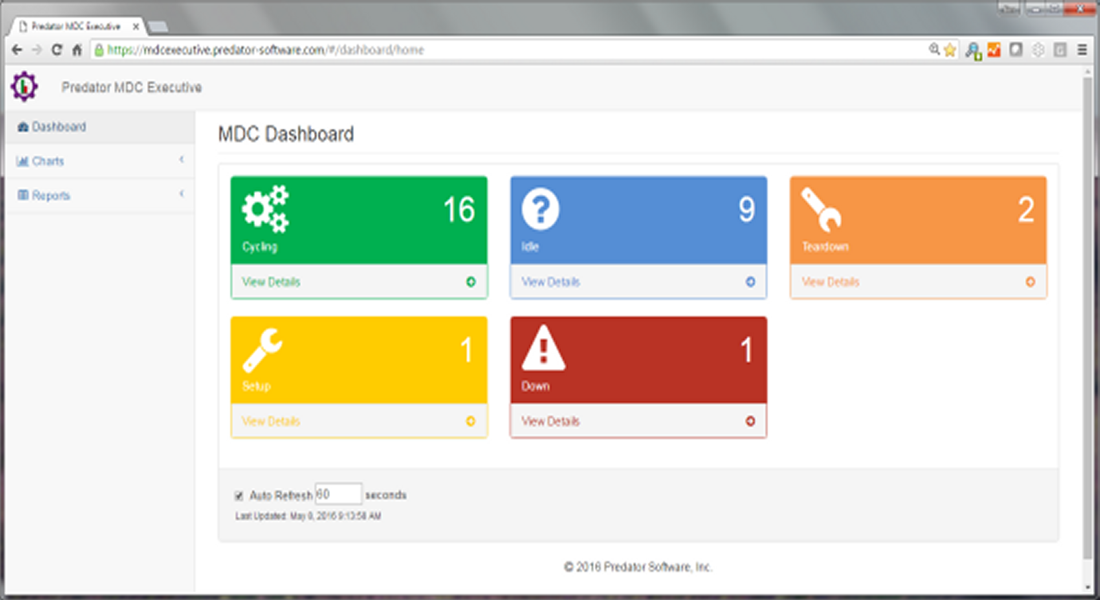Open the Chrome menu via hamburger icon
The height and width of the screenshot is (600, 1100).
[x=1083, y=50]
